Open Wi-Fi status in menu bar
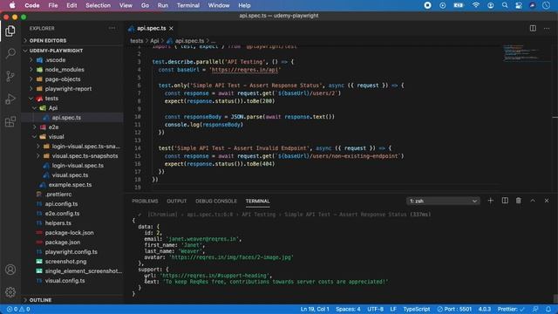The height and width of the screenshot is (314, 558). pyautogui.click(x=476, y=5)
